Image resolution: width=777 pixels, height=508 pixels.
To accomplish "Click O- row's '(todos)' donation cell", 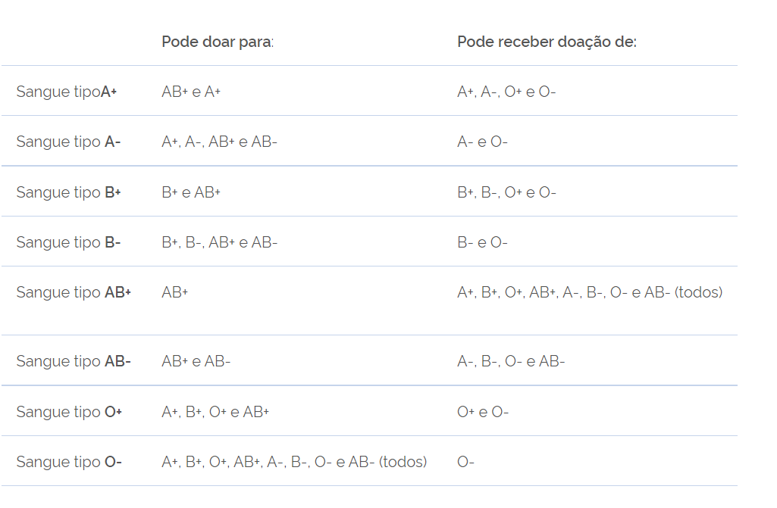I will [294, 462].
